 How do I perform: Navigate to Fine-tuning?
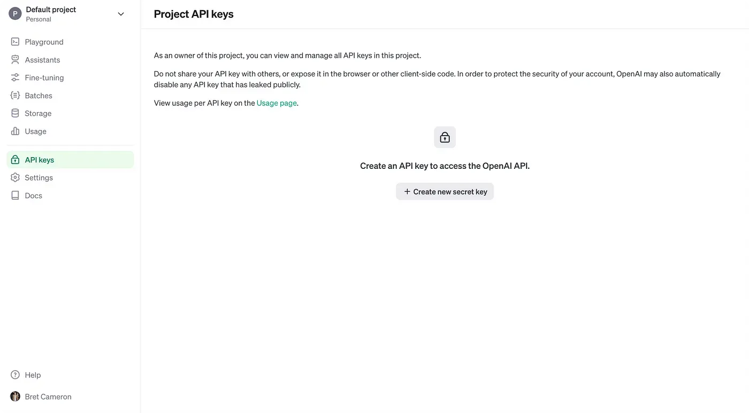pos(70,77)
